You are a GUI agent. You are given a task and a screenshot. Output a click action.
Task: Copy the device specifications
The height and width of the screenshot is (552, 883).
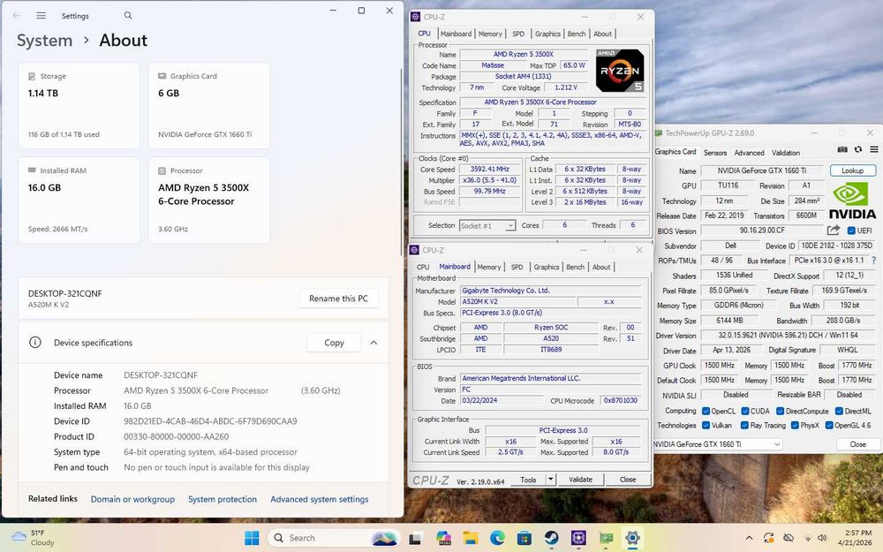coord(334,343)
